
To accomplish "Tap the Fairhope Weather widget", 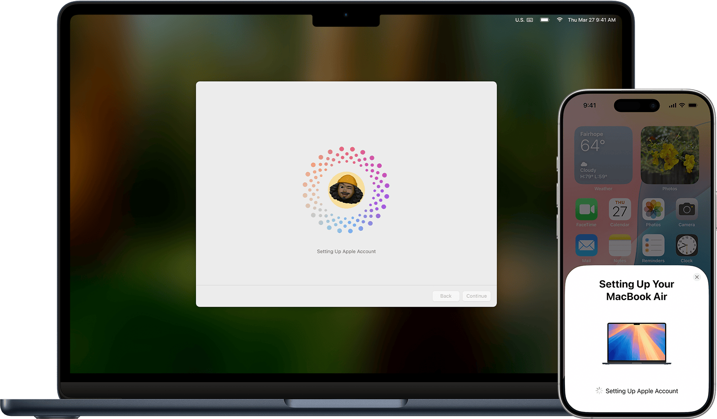I will point(603,155).
